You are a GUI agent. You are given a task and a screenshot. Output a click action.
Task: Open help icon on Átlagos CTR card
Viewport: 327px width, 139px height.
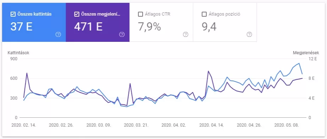click(185, 35)
